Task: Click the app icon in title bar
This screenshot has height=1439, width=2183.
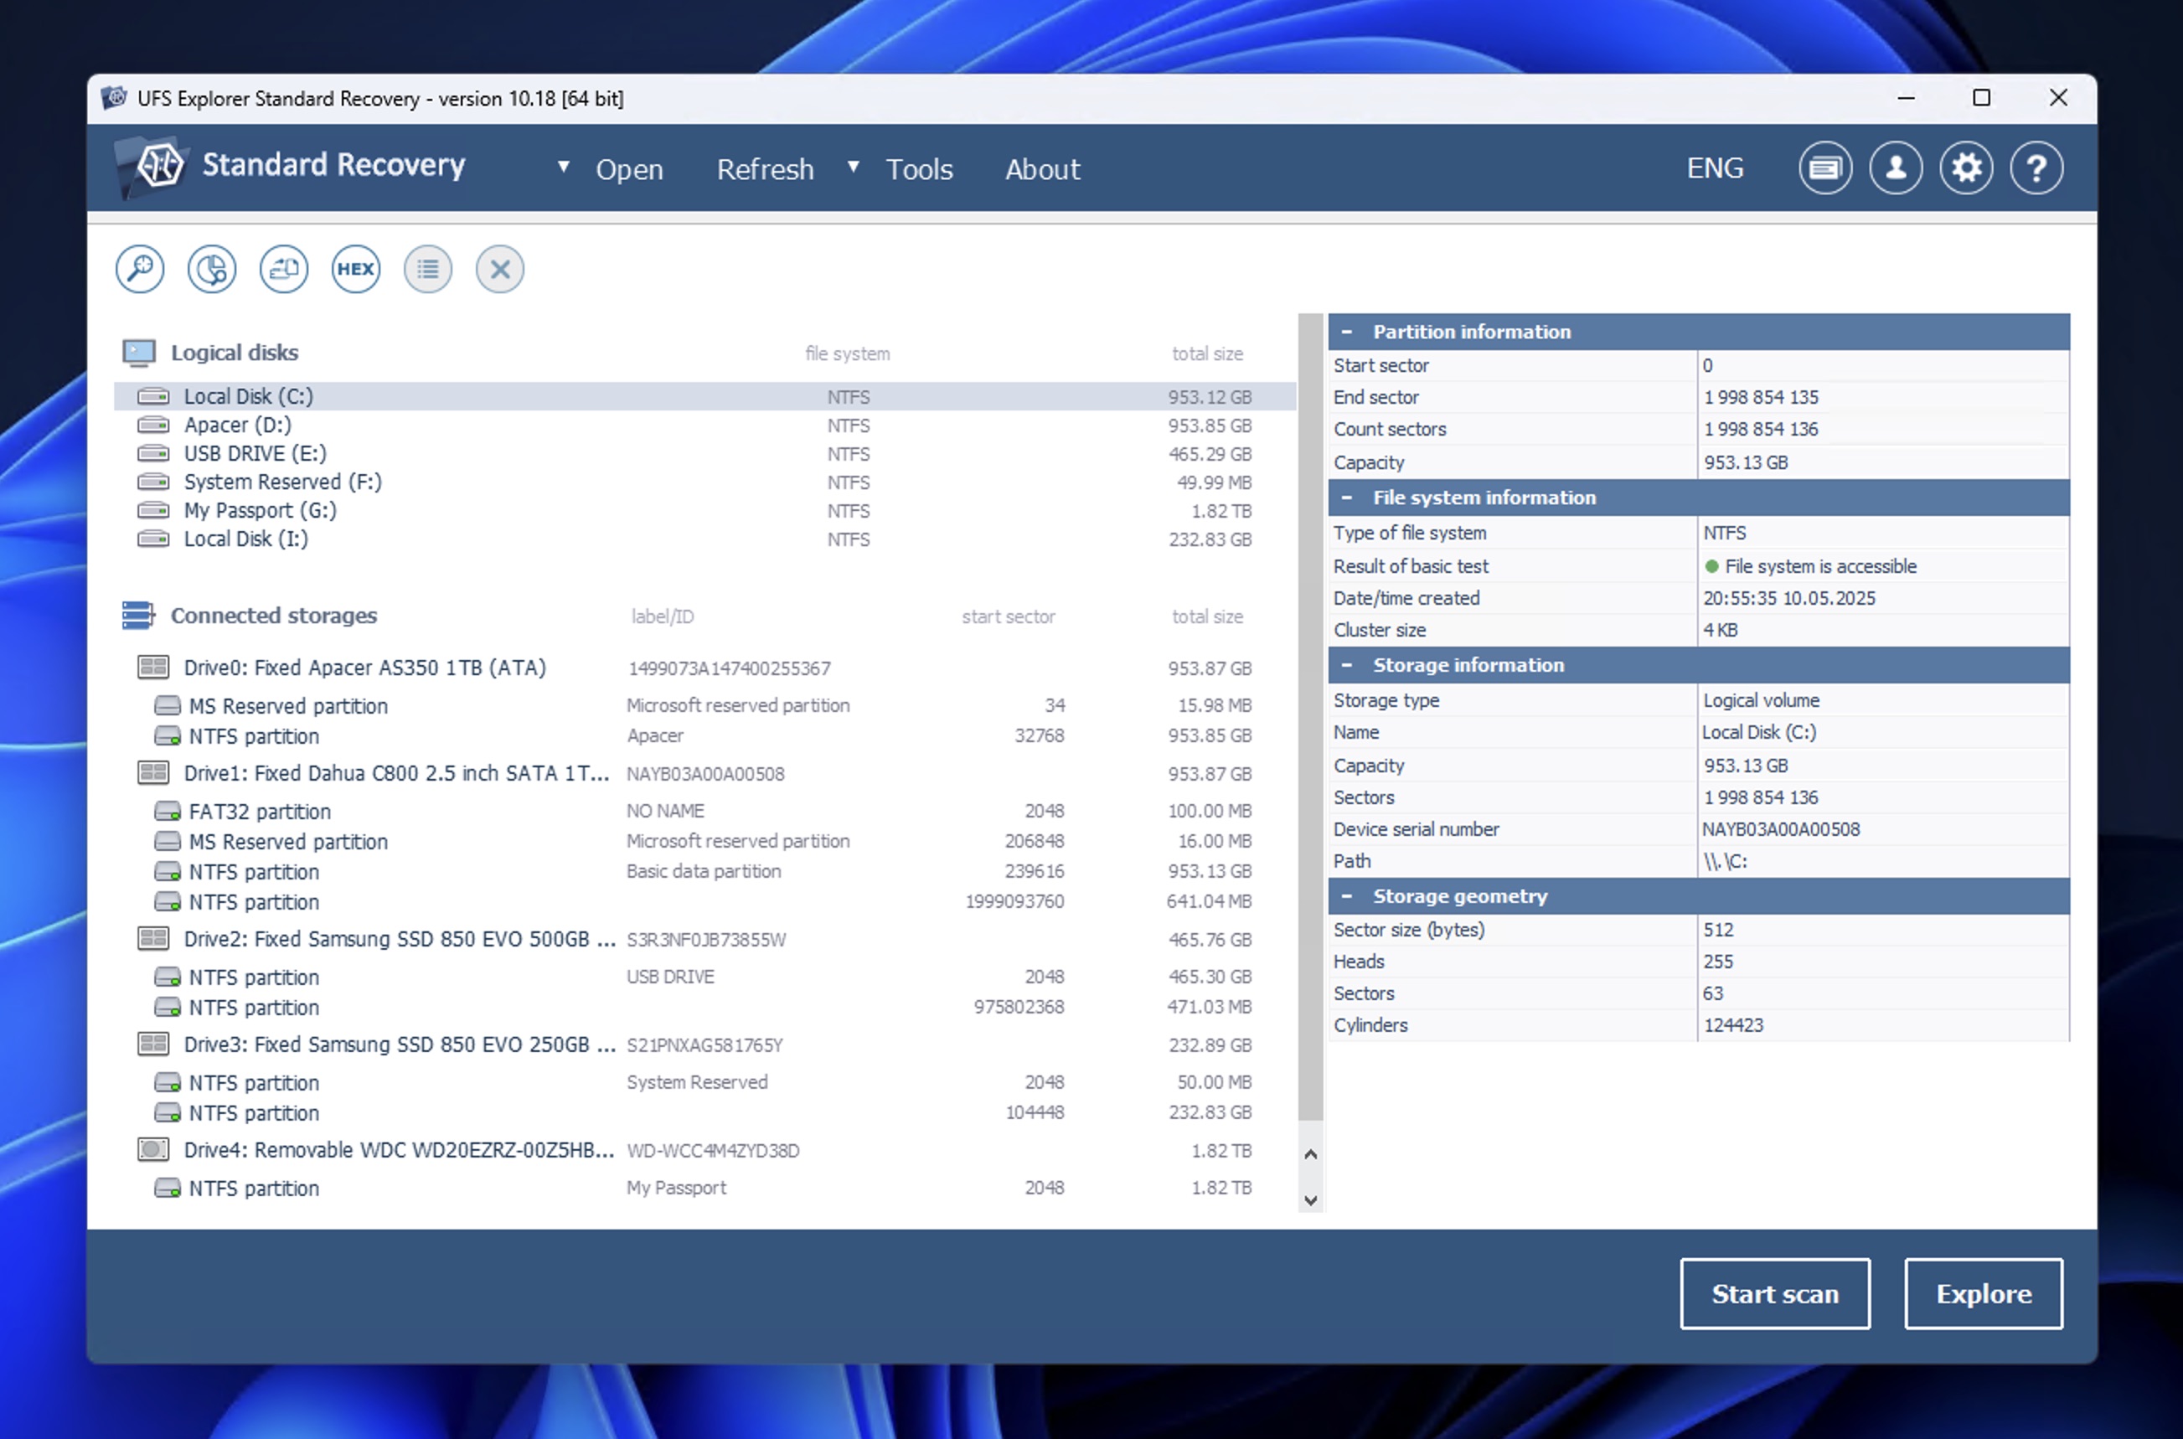Action: point(114,98)
